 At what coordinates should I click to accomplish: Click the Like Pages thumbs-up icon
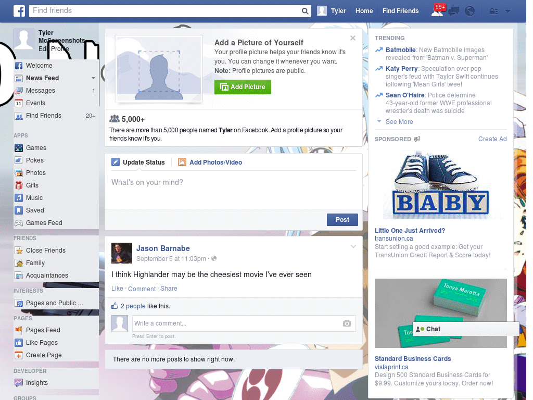[x=19, y=343]
